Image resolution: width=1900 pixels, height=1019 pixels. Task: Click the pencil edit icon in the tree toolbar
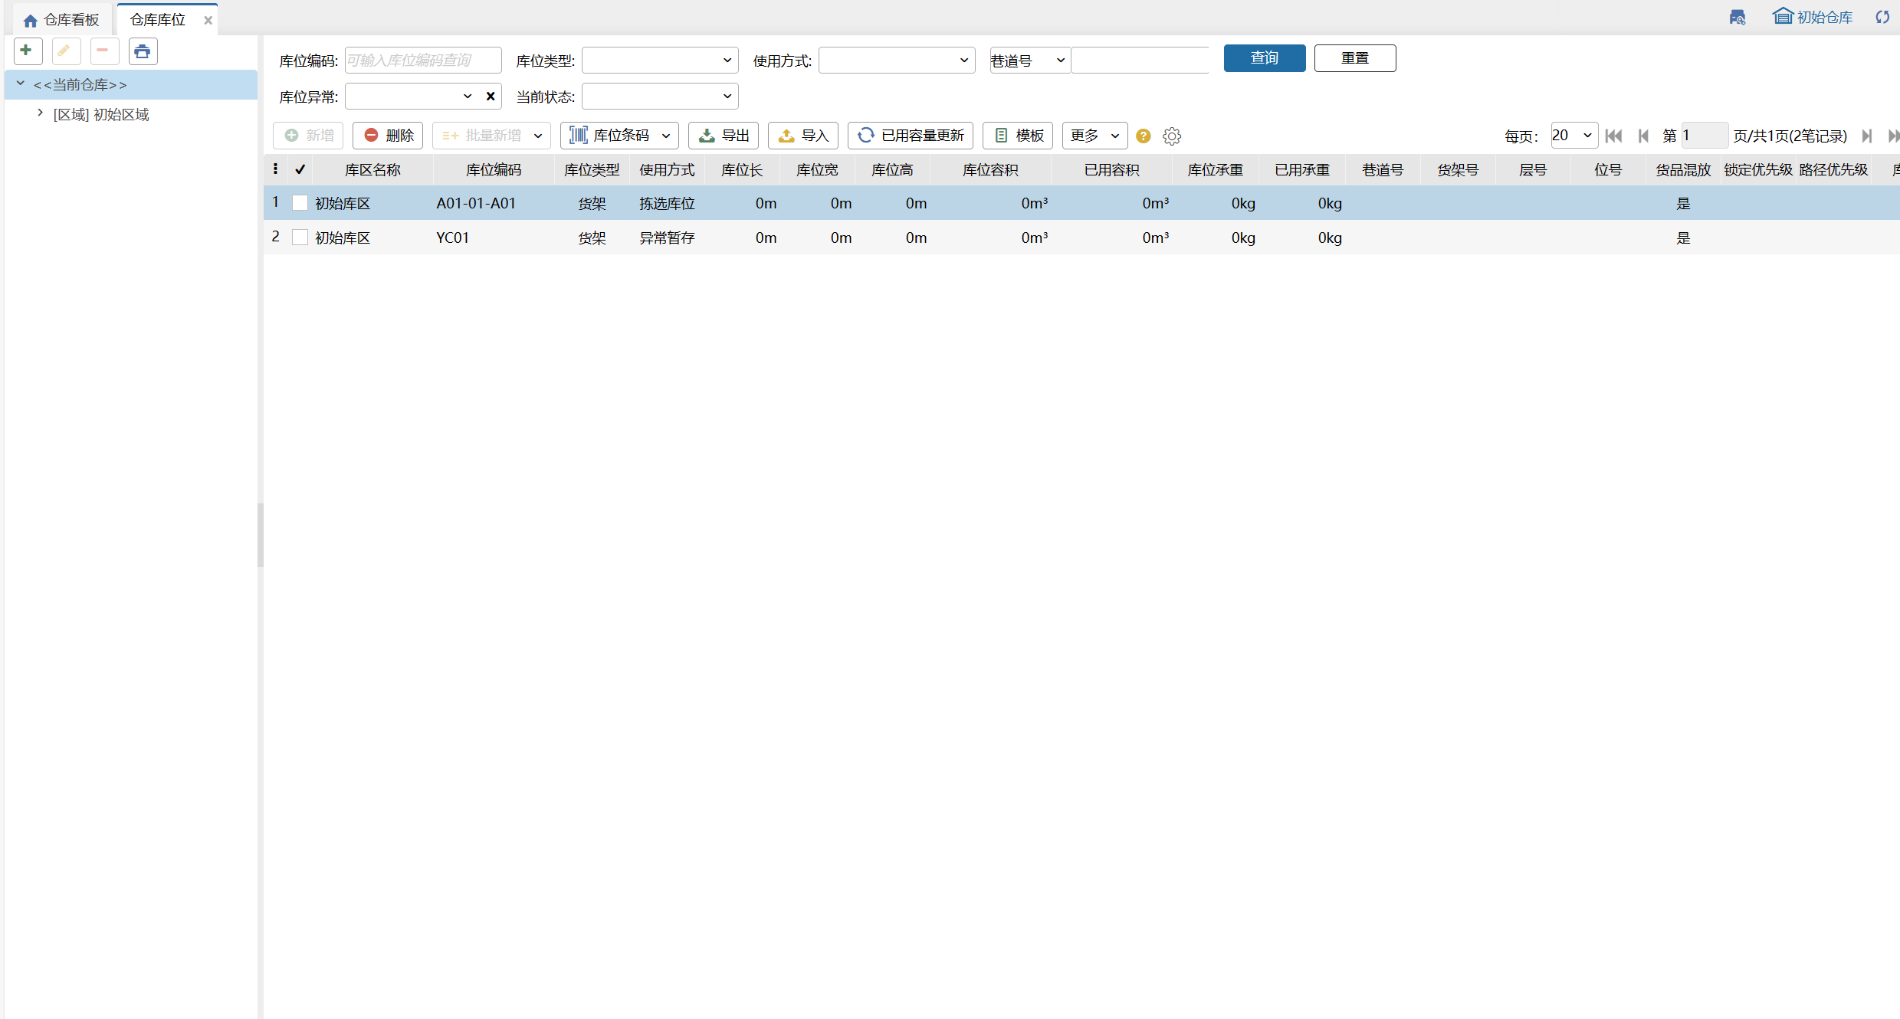(65, 51)
